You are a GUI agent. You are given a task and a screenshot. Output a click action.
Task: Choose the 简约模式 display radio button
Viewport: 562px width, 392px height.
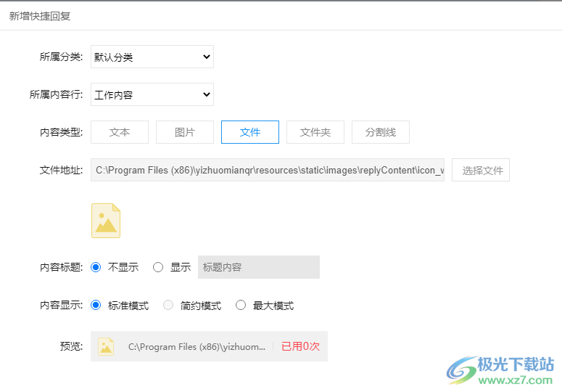(168, 305)
